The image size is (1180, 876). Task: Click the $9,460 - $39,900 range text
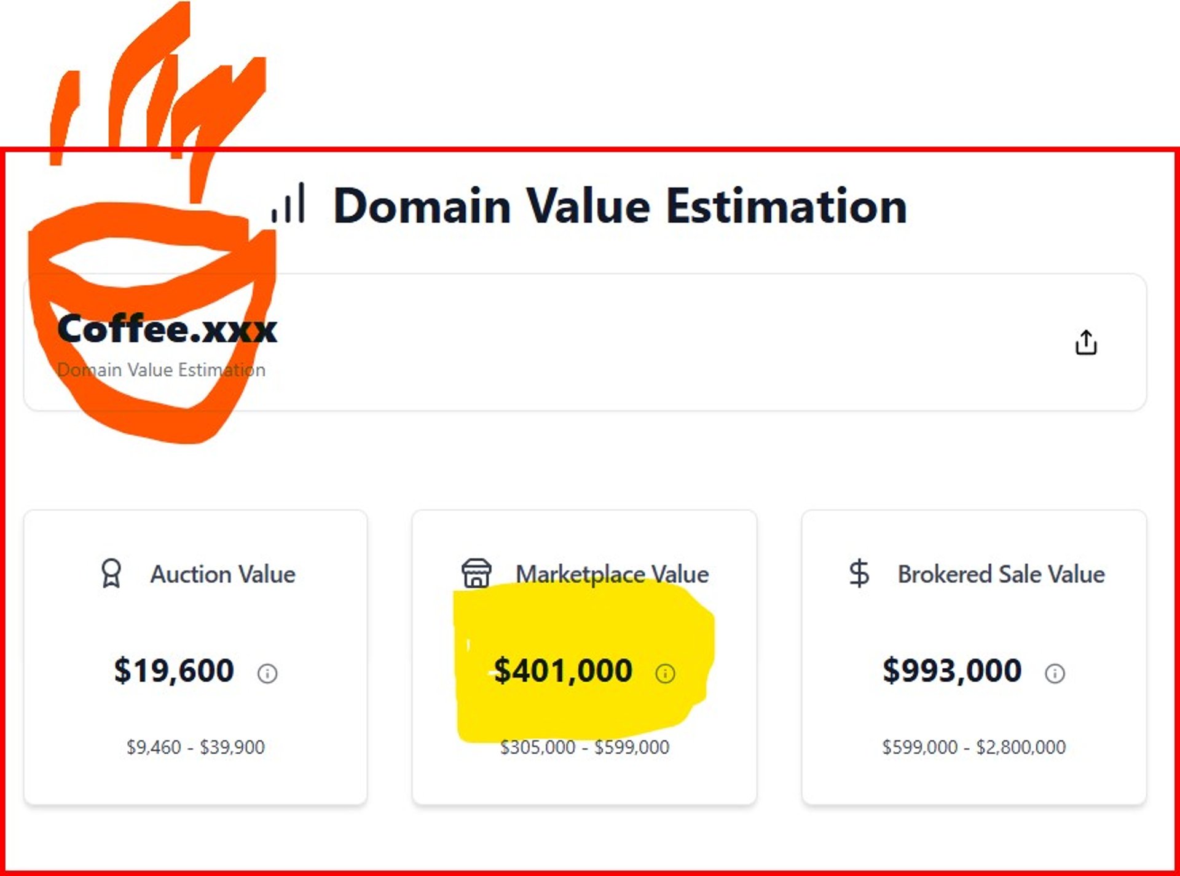click(195, 747)
